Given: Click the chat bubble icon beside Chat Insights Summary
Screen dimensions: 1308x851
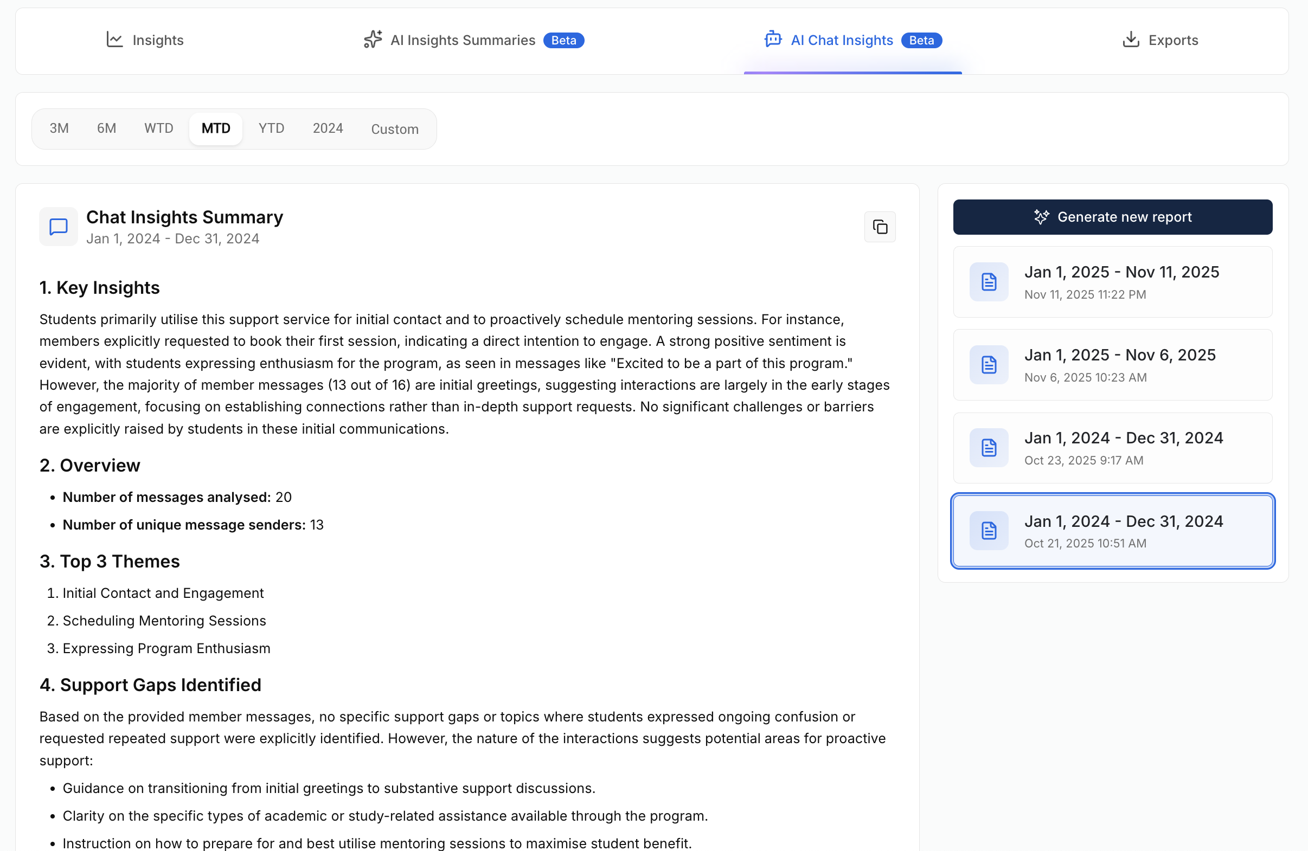Looking at the screenshot, I should (x=58, y=227).
